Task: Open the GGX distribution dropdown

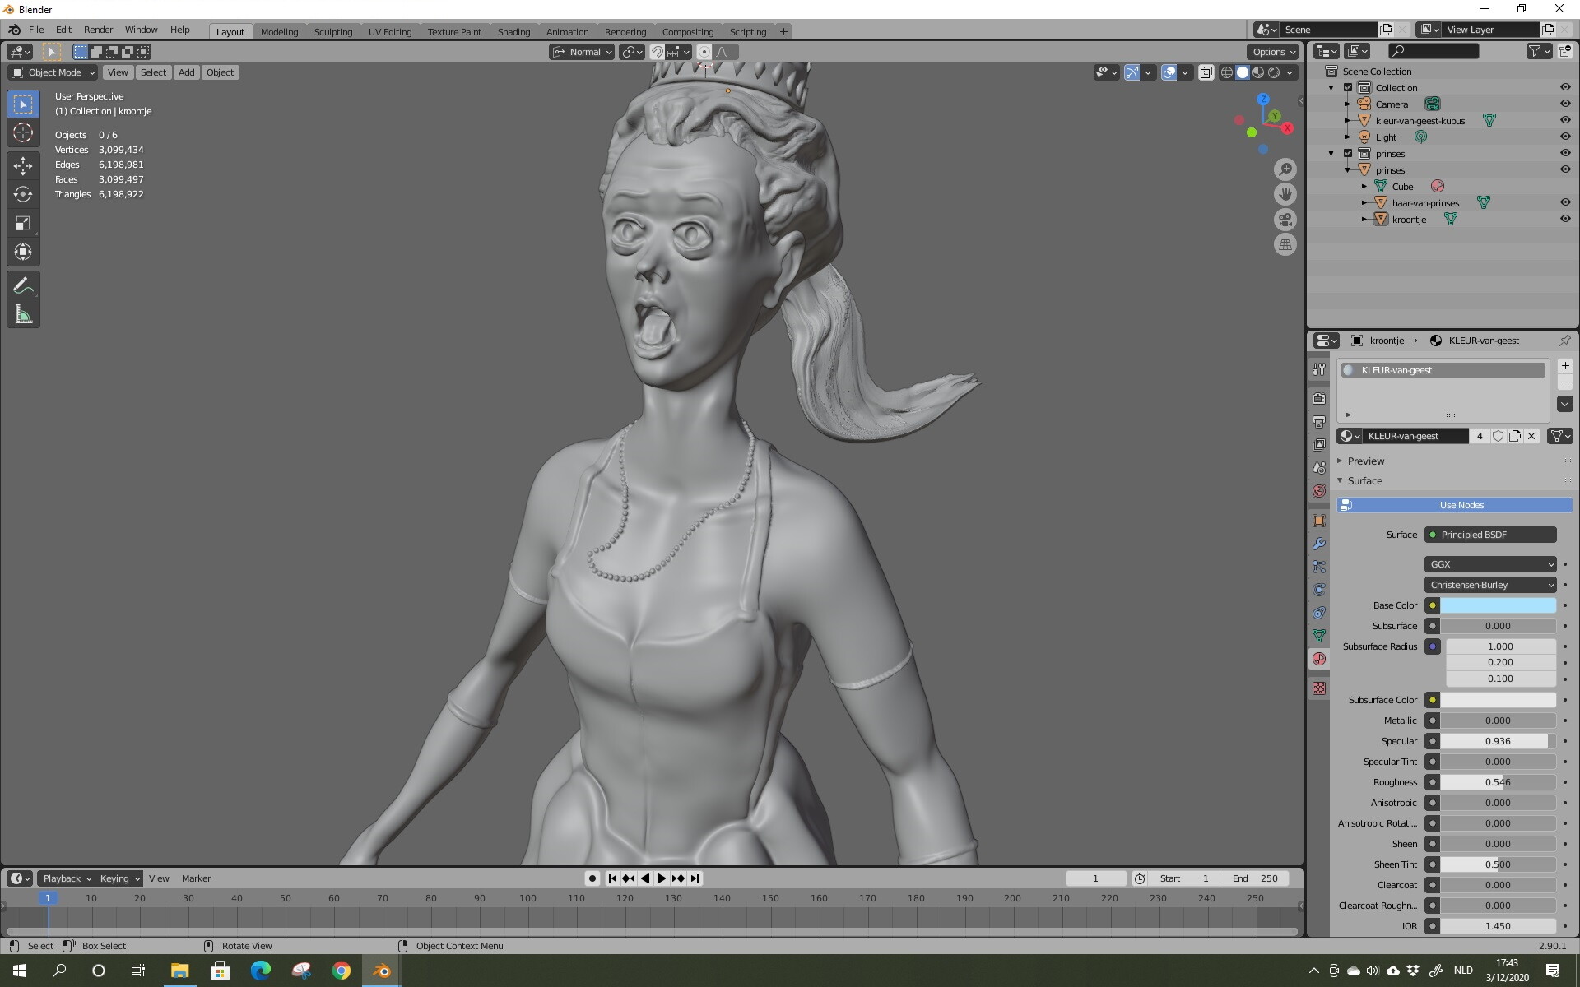Action: coord(1489,564)
